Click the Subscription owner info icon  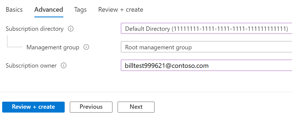tap(64, 65)
